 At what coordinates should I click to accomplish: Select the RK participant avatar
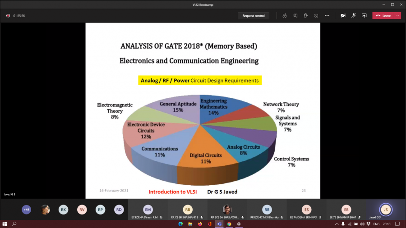63,210
